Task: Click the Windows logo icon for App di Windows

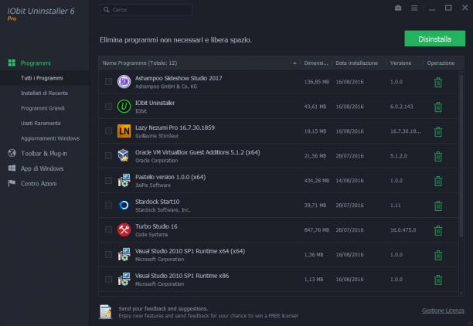Action: pyautogui.click(x=12, y=168)
